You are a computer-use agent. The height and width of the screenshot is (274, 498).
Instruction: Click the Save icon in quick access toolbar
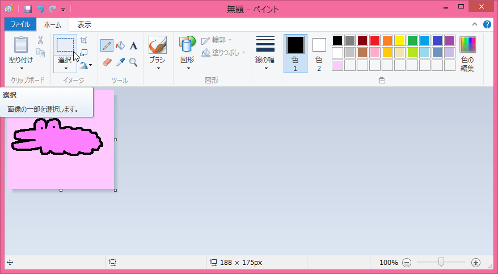[x=28, y=9]
